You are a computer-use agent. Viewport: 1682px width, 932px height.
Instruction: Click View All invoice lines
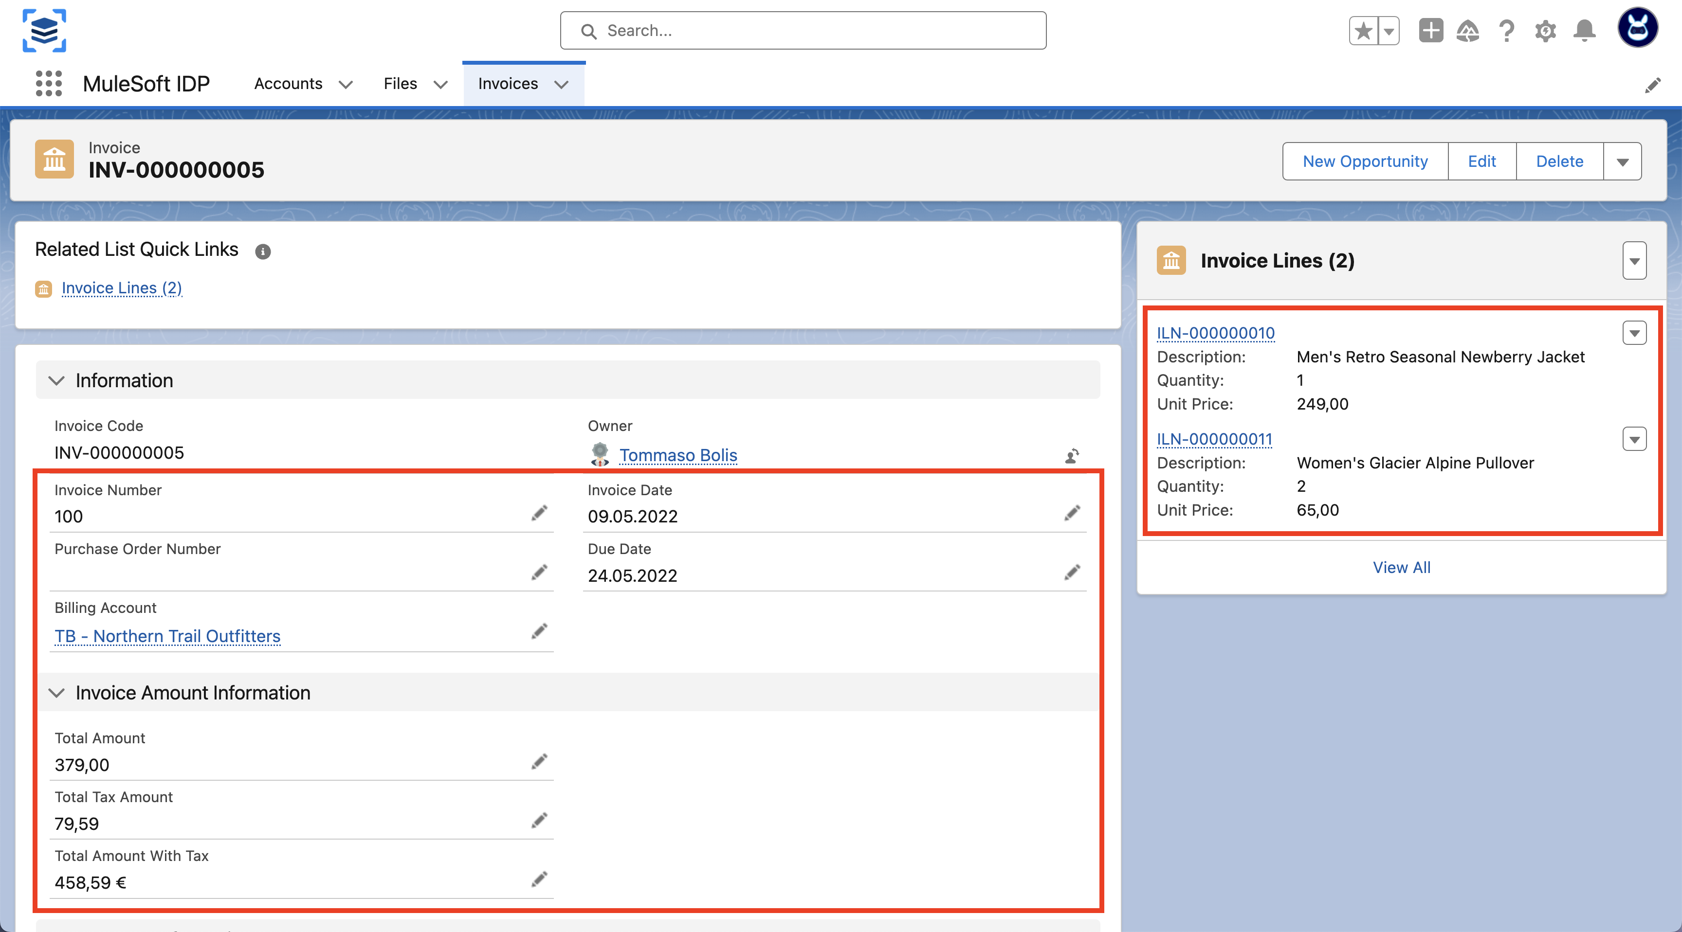(x=1401, y=567)
